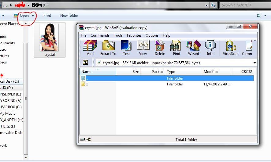Select the (I:) drive in sidebar
Image resolution: width=271 pixels, height=162 pixels.
(x=7, y=126)
